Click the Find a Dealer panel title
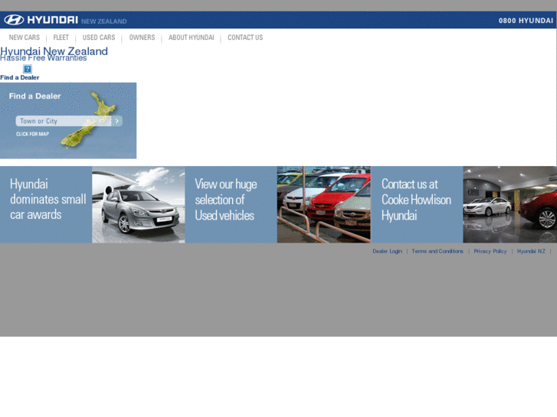The width and height of the screenshot is (557, 417). pyautogui.click(x=34, y=96)
